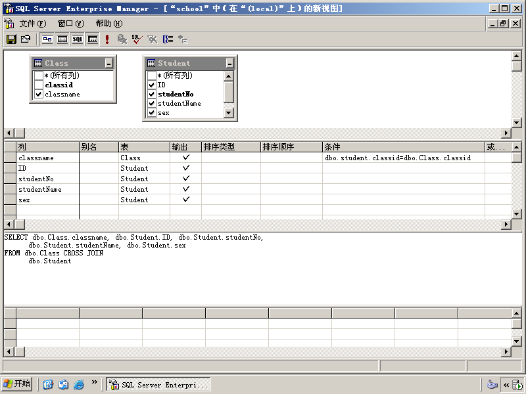Click the 别名 column header in the grid
Screen dimensions: 526x394
pyautogui.click(x=99, y=146)
